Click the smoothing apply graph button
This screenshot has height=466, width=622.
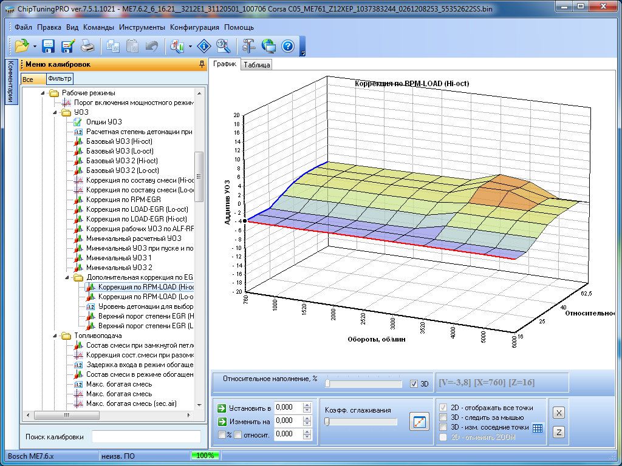point(419,420)
